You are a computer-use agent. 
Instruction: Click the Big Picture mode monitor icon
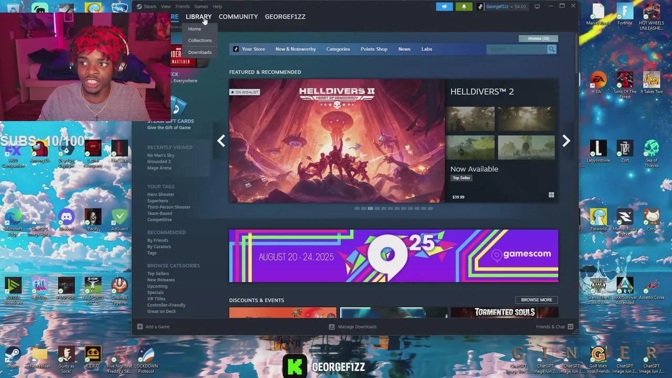point(537,6)
